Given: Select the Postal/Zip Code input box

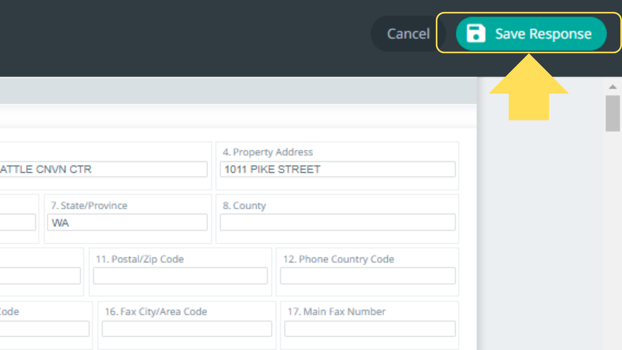Looking at the screenshot, I should point(180,276).
